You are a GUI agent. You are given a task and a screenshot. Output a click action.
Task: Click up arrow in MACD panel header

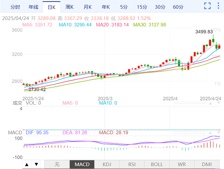pyautogui.click(x=210, y=133)
